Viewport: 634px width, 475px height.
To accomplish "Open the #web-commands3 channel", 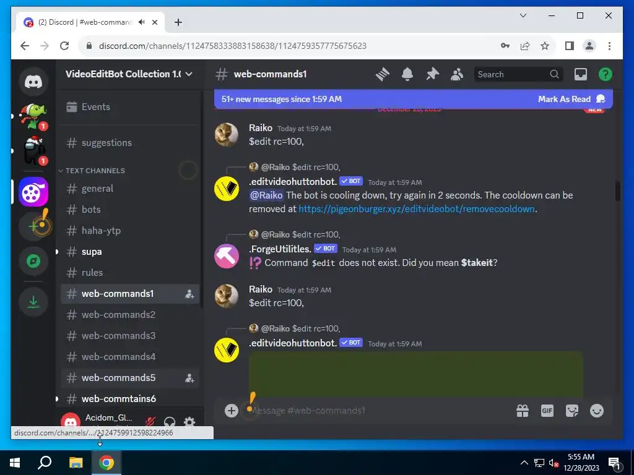I will (129, 336).
